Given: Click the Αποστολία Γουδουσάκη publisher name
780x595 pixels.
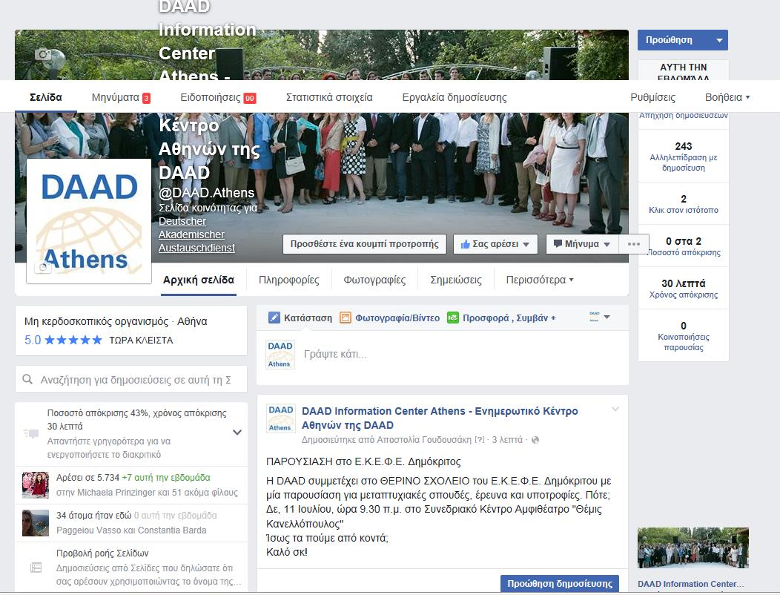Looking at the screenshot, I should tap(424, 440).
